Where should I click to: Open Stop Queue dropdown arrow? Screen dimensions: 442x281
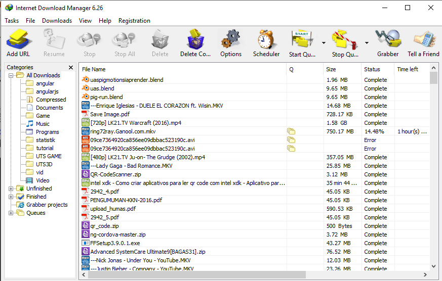click(x=367, y=43)
